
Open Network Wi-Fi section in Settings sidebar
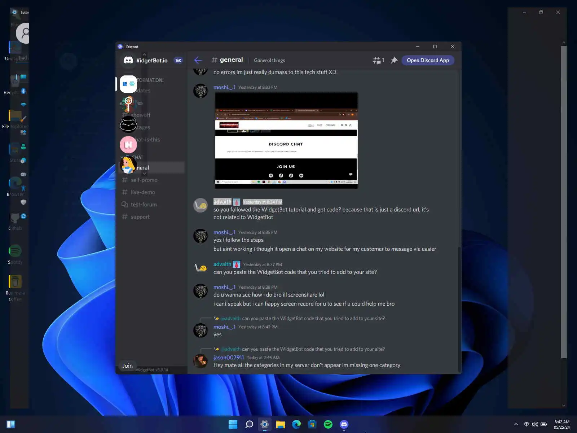point(23,105)
